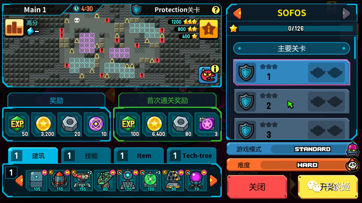Select the rocket tower costing 110

(x=60, y=181)
